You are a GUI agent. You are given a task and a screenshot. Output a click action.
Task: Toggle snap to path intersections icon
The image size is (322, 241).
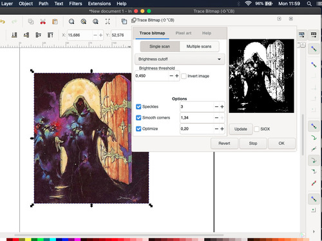314,149
